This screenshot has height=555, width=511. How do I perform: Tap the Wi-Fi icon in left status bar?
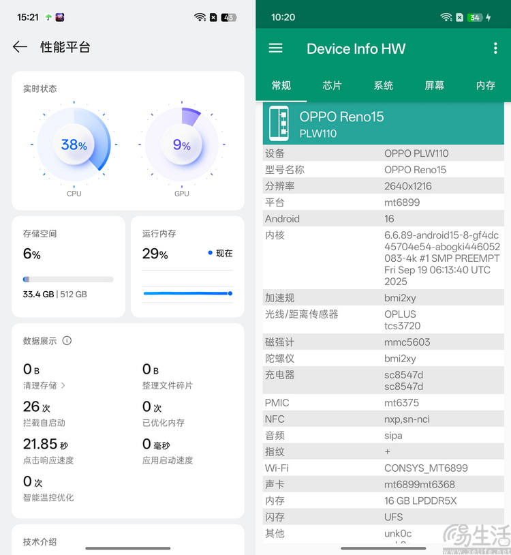tap(200, 17)
